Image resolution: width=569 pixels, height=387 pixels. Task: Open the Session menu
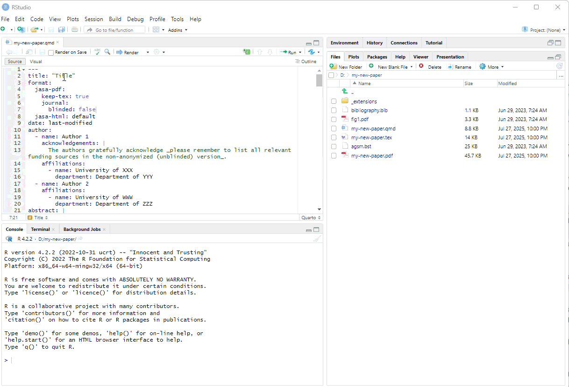pyautogui.click(x=93, y=19)
